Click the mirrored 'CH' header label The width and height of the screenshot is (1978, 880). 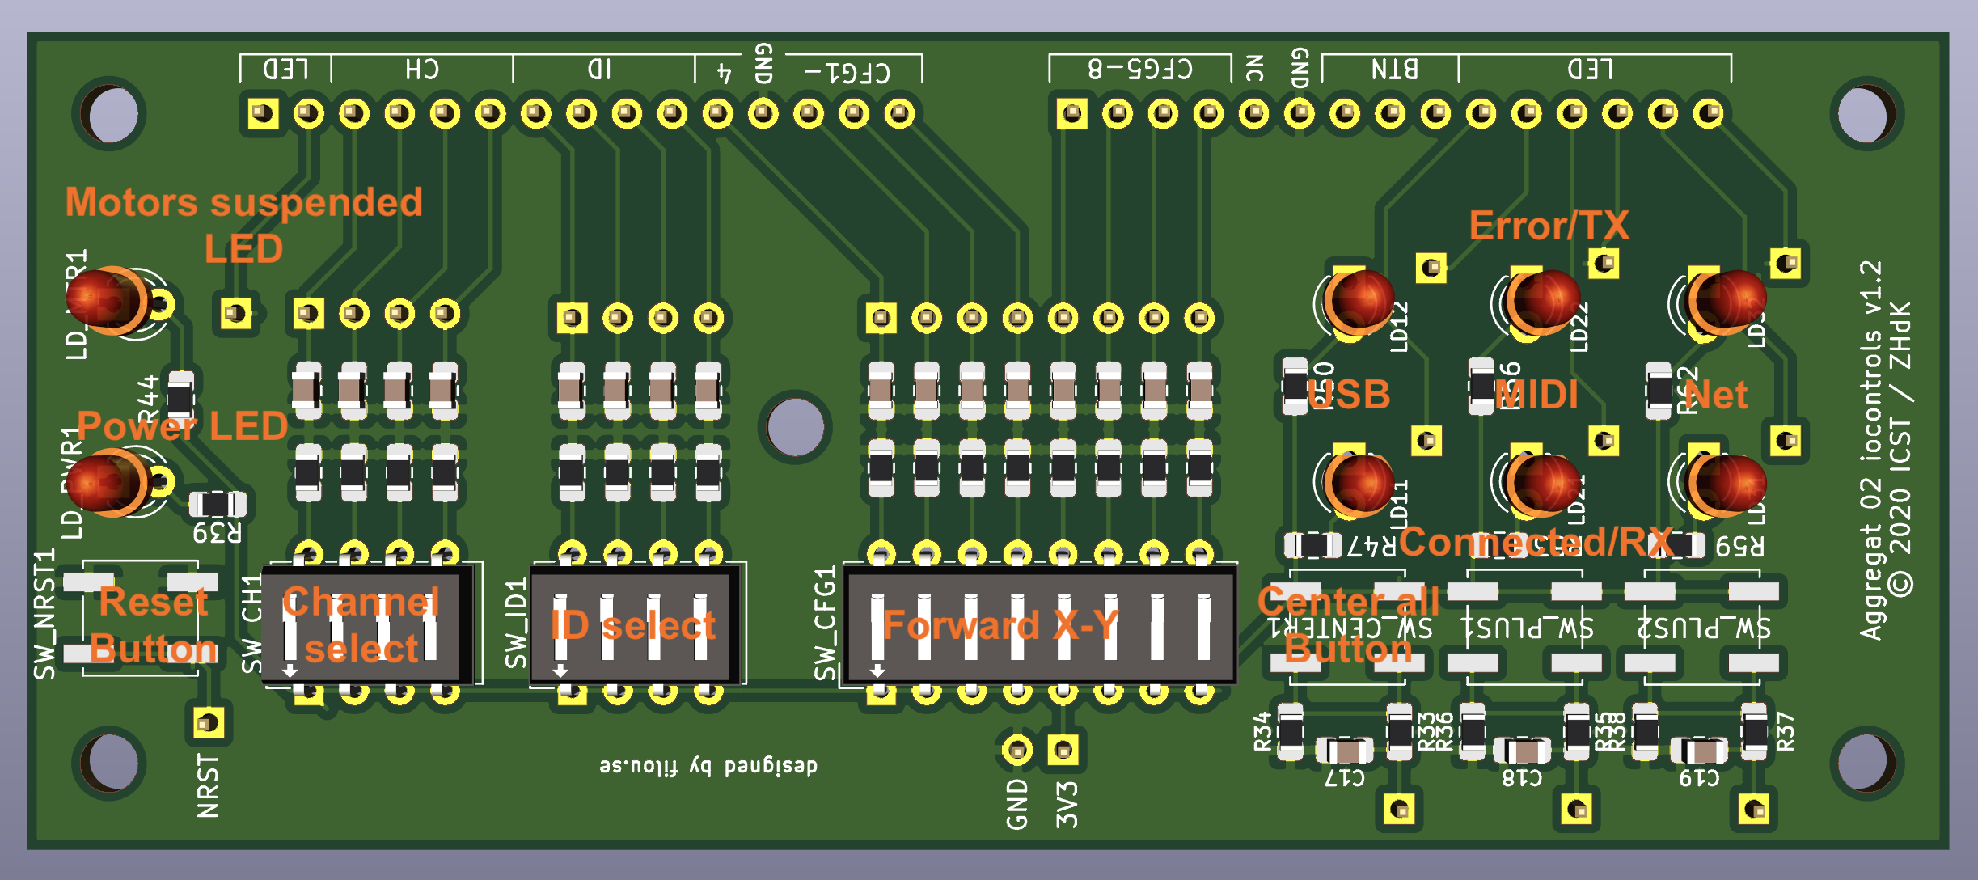(422, 70)
